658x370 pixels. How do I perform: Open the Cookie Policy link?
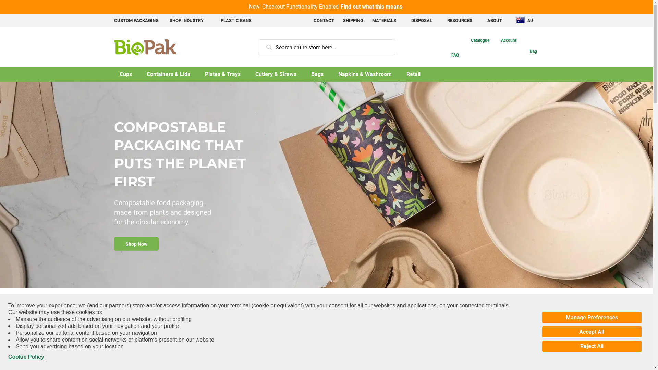click(x=26, y=357)
